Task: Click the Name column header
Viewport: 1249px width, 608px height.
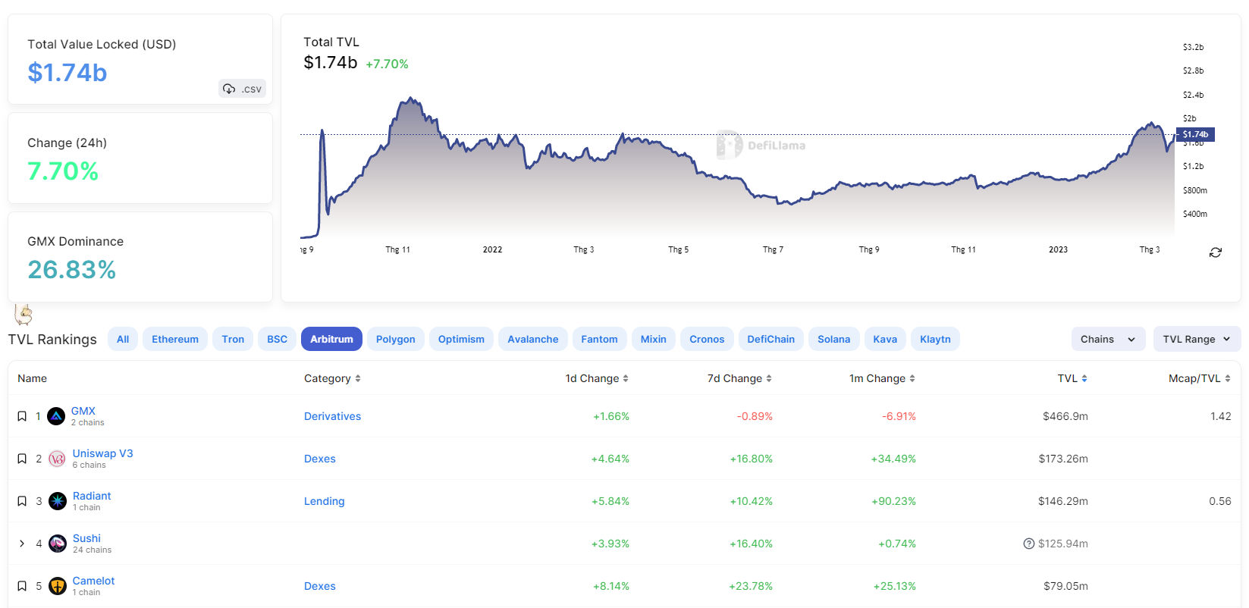Action: (33, 378)
